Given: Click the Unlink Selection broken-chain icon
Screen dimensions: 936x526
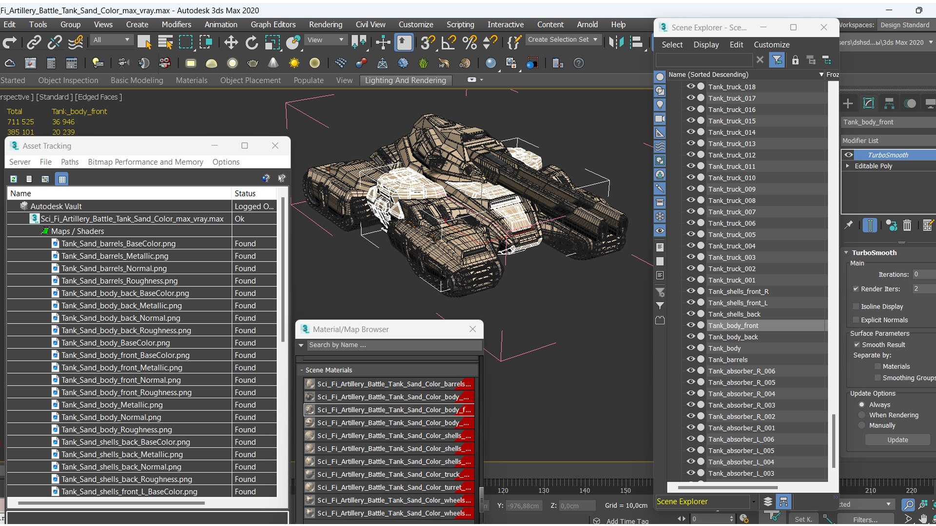Looking at the screenshot, I should pos(55,43).
